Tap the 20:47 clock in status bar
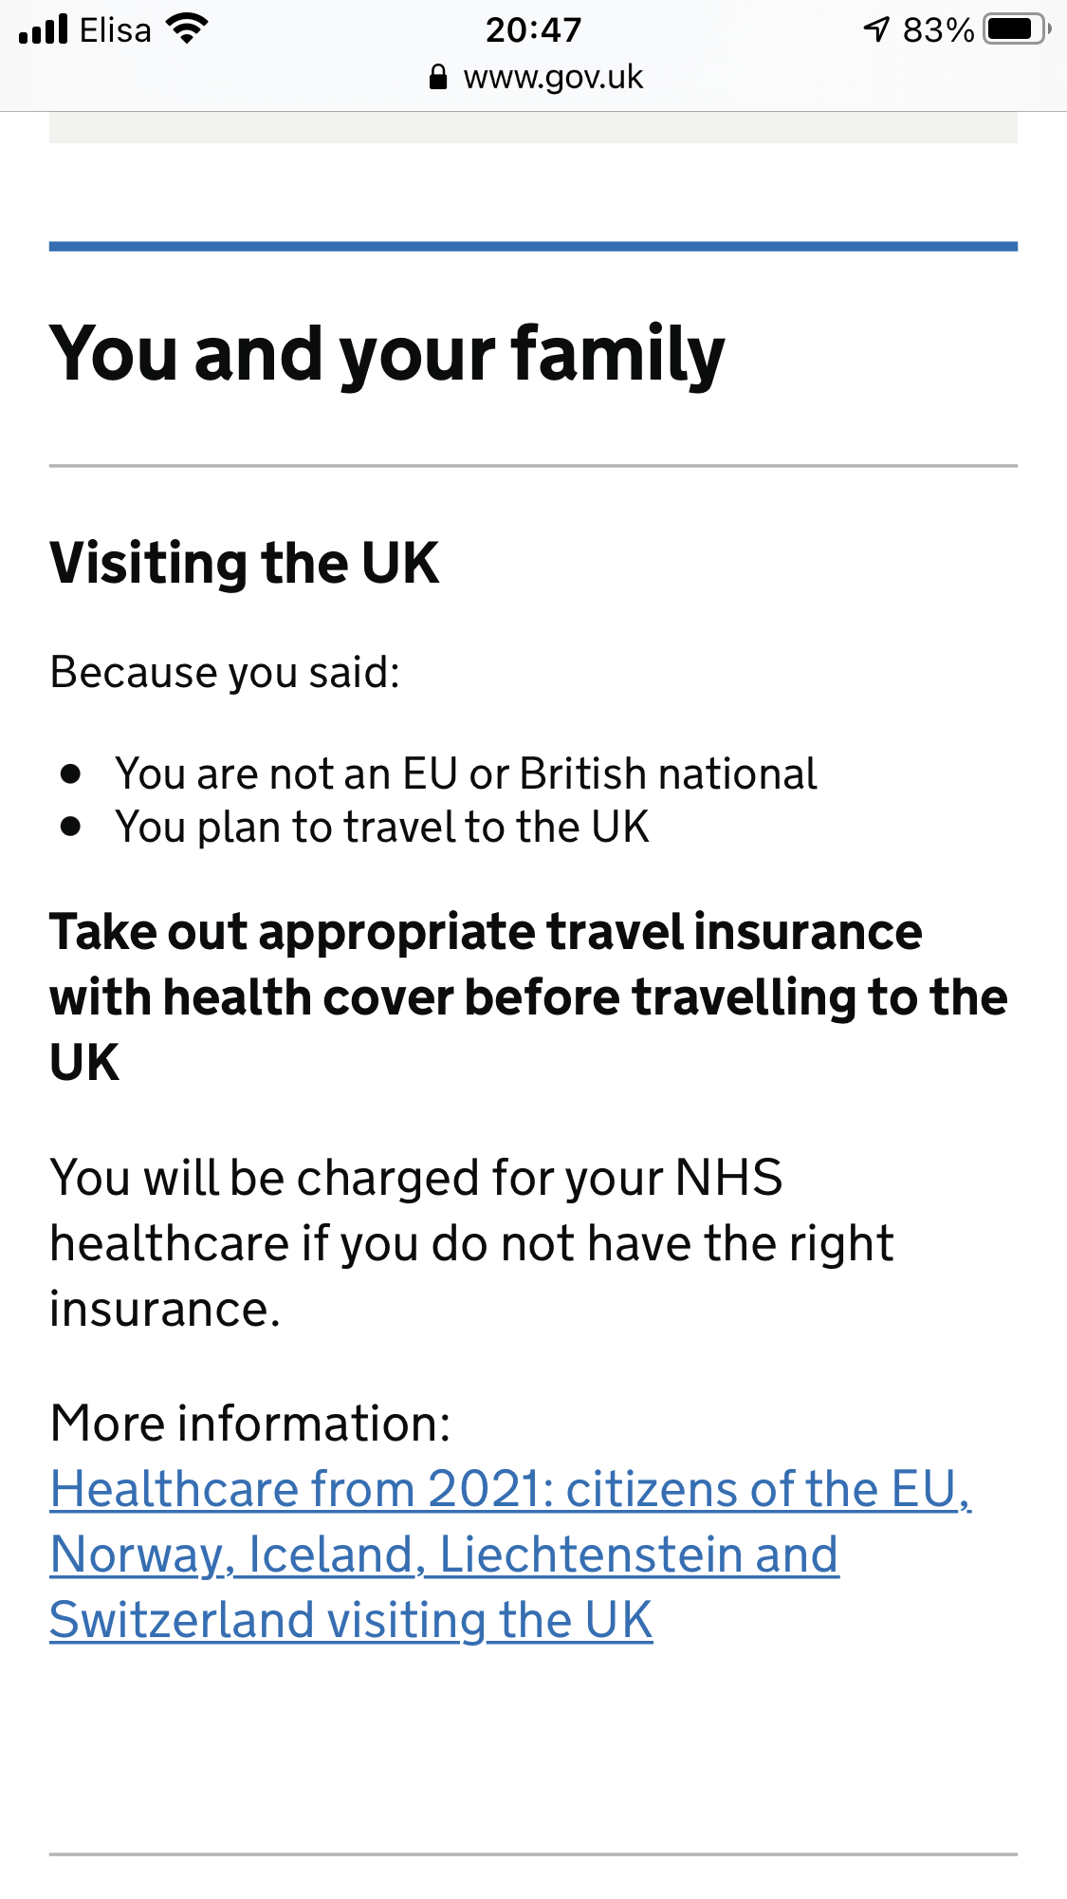The image size is (1067, 1899). pyautogui.click(x=533, y=29)
